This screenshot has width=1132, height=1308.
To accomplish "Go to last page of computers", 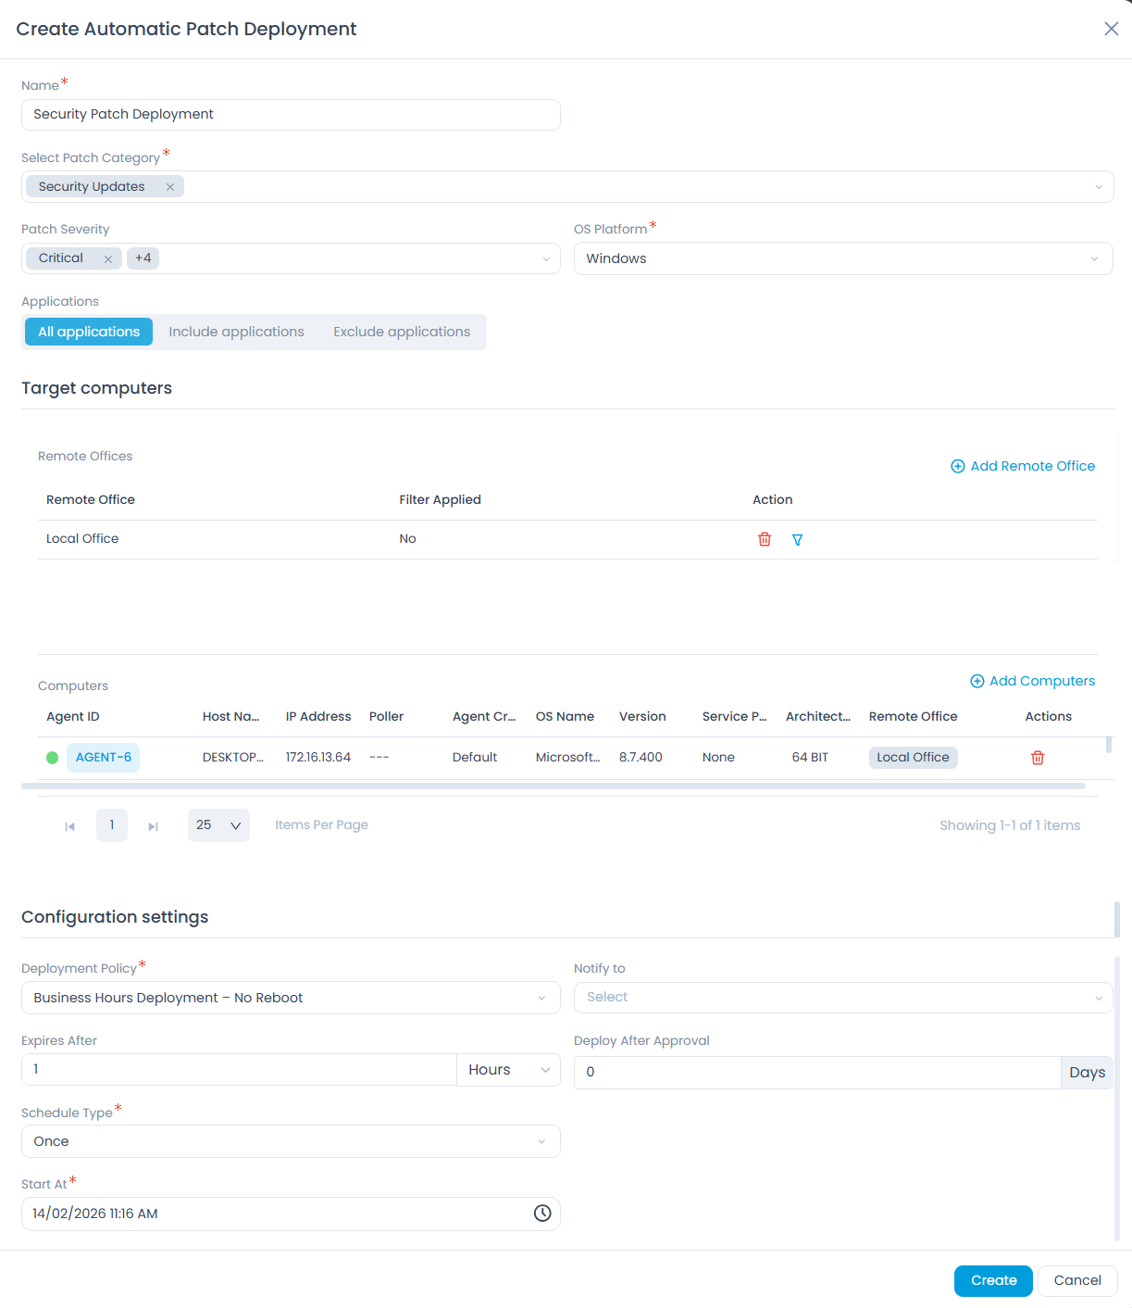I will [x=154, y=826].
